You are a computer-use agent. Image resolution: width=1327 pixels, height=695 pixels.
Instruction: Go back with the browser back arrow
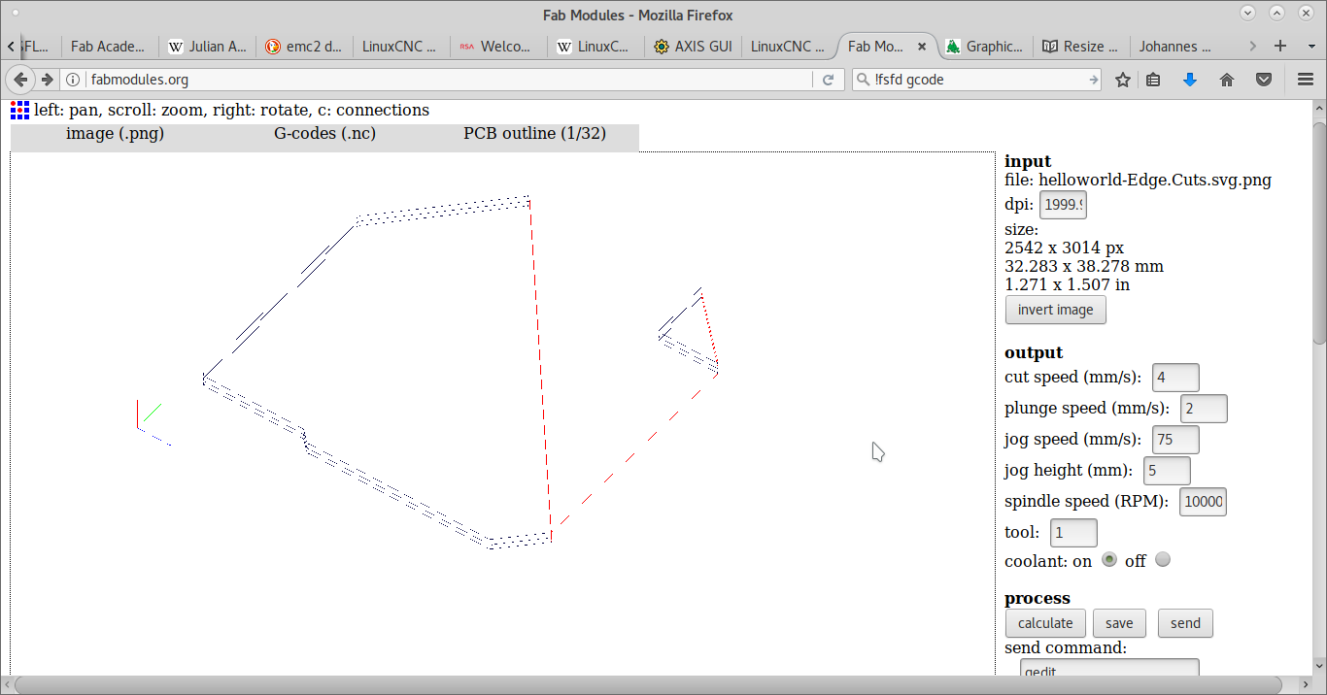click(x=20, y=80)
